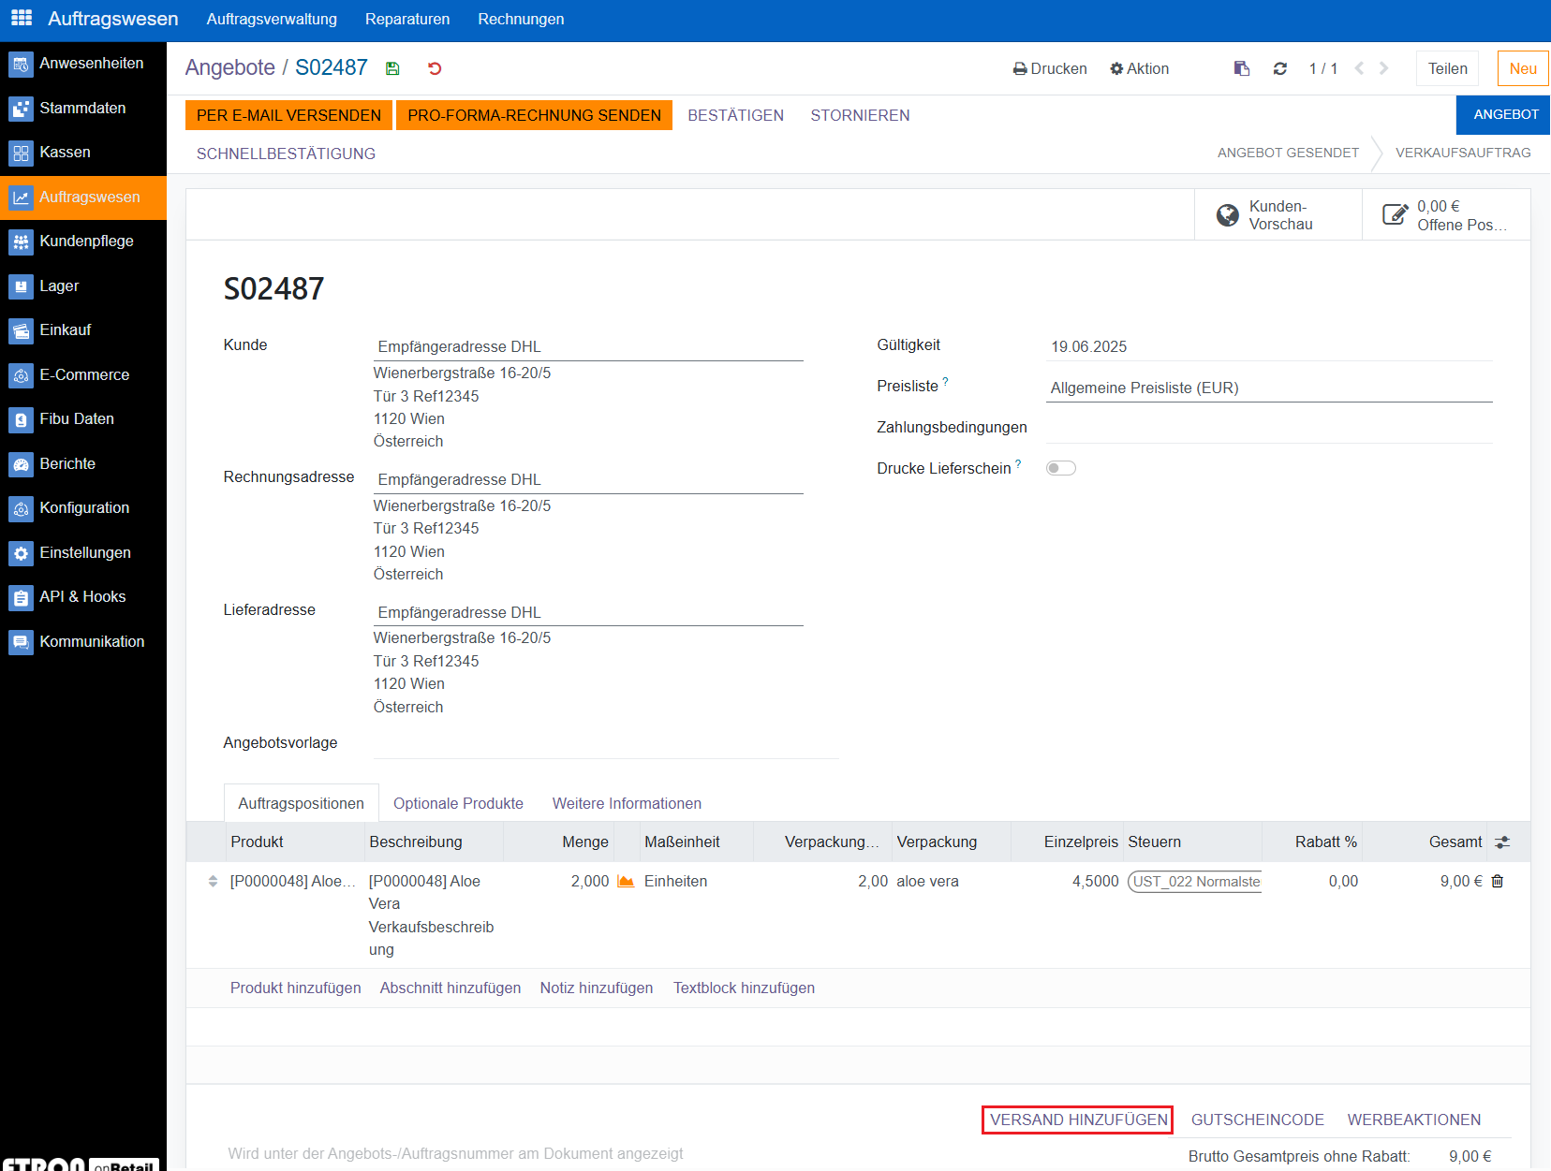Click the red discard changes icon
Screen dimensions: 1551x1171
click(x=435, y=68)
